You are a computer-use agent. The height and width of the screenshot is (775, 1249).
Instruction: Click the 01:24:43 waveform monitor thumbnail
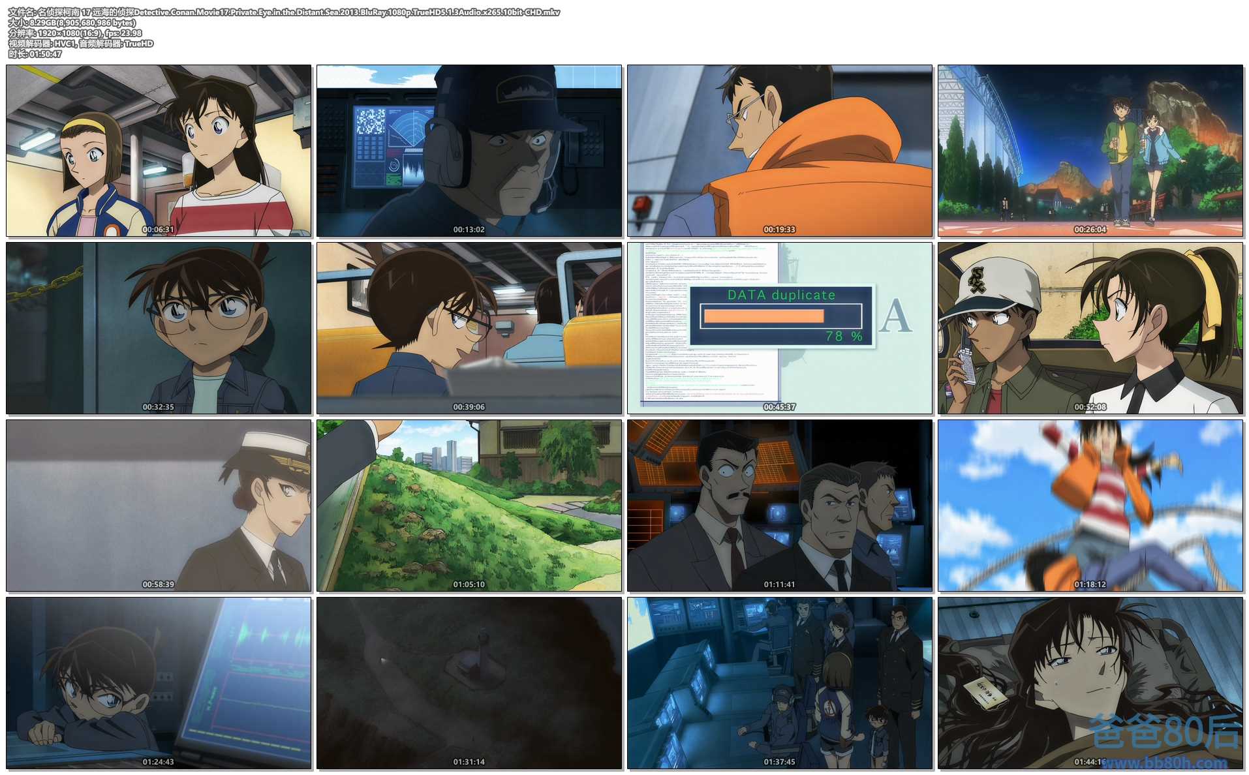tap(159, 683)
